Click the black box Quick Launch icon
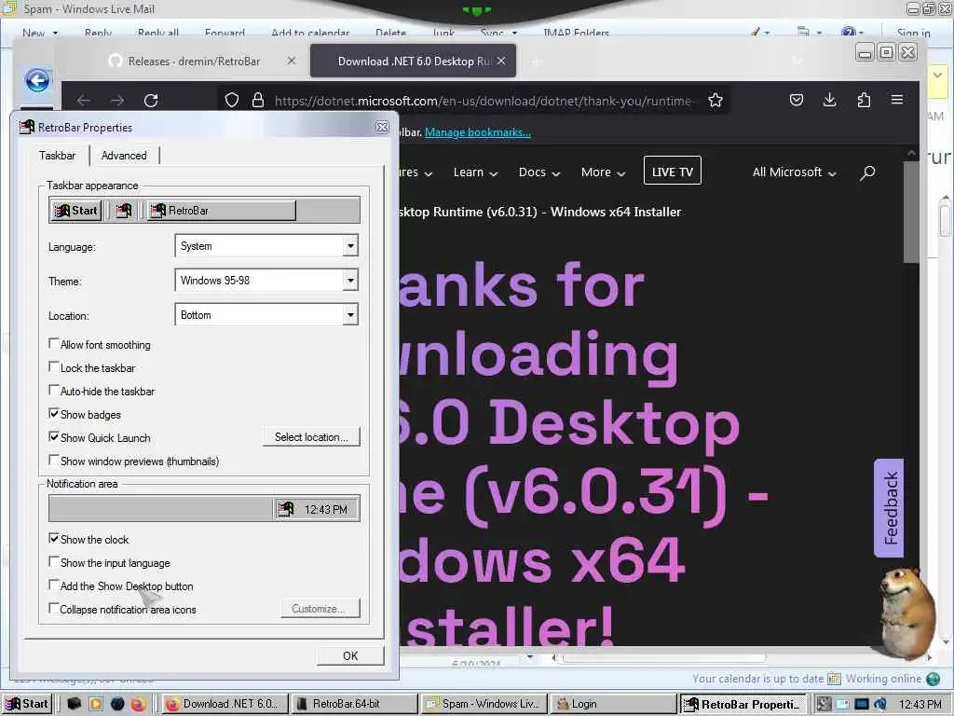954x716 pixels. [x=74, y=705]
